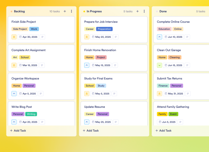
Task: Open the Complete Art Assignment task title
Action: click(x=28, y=50)
